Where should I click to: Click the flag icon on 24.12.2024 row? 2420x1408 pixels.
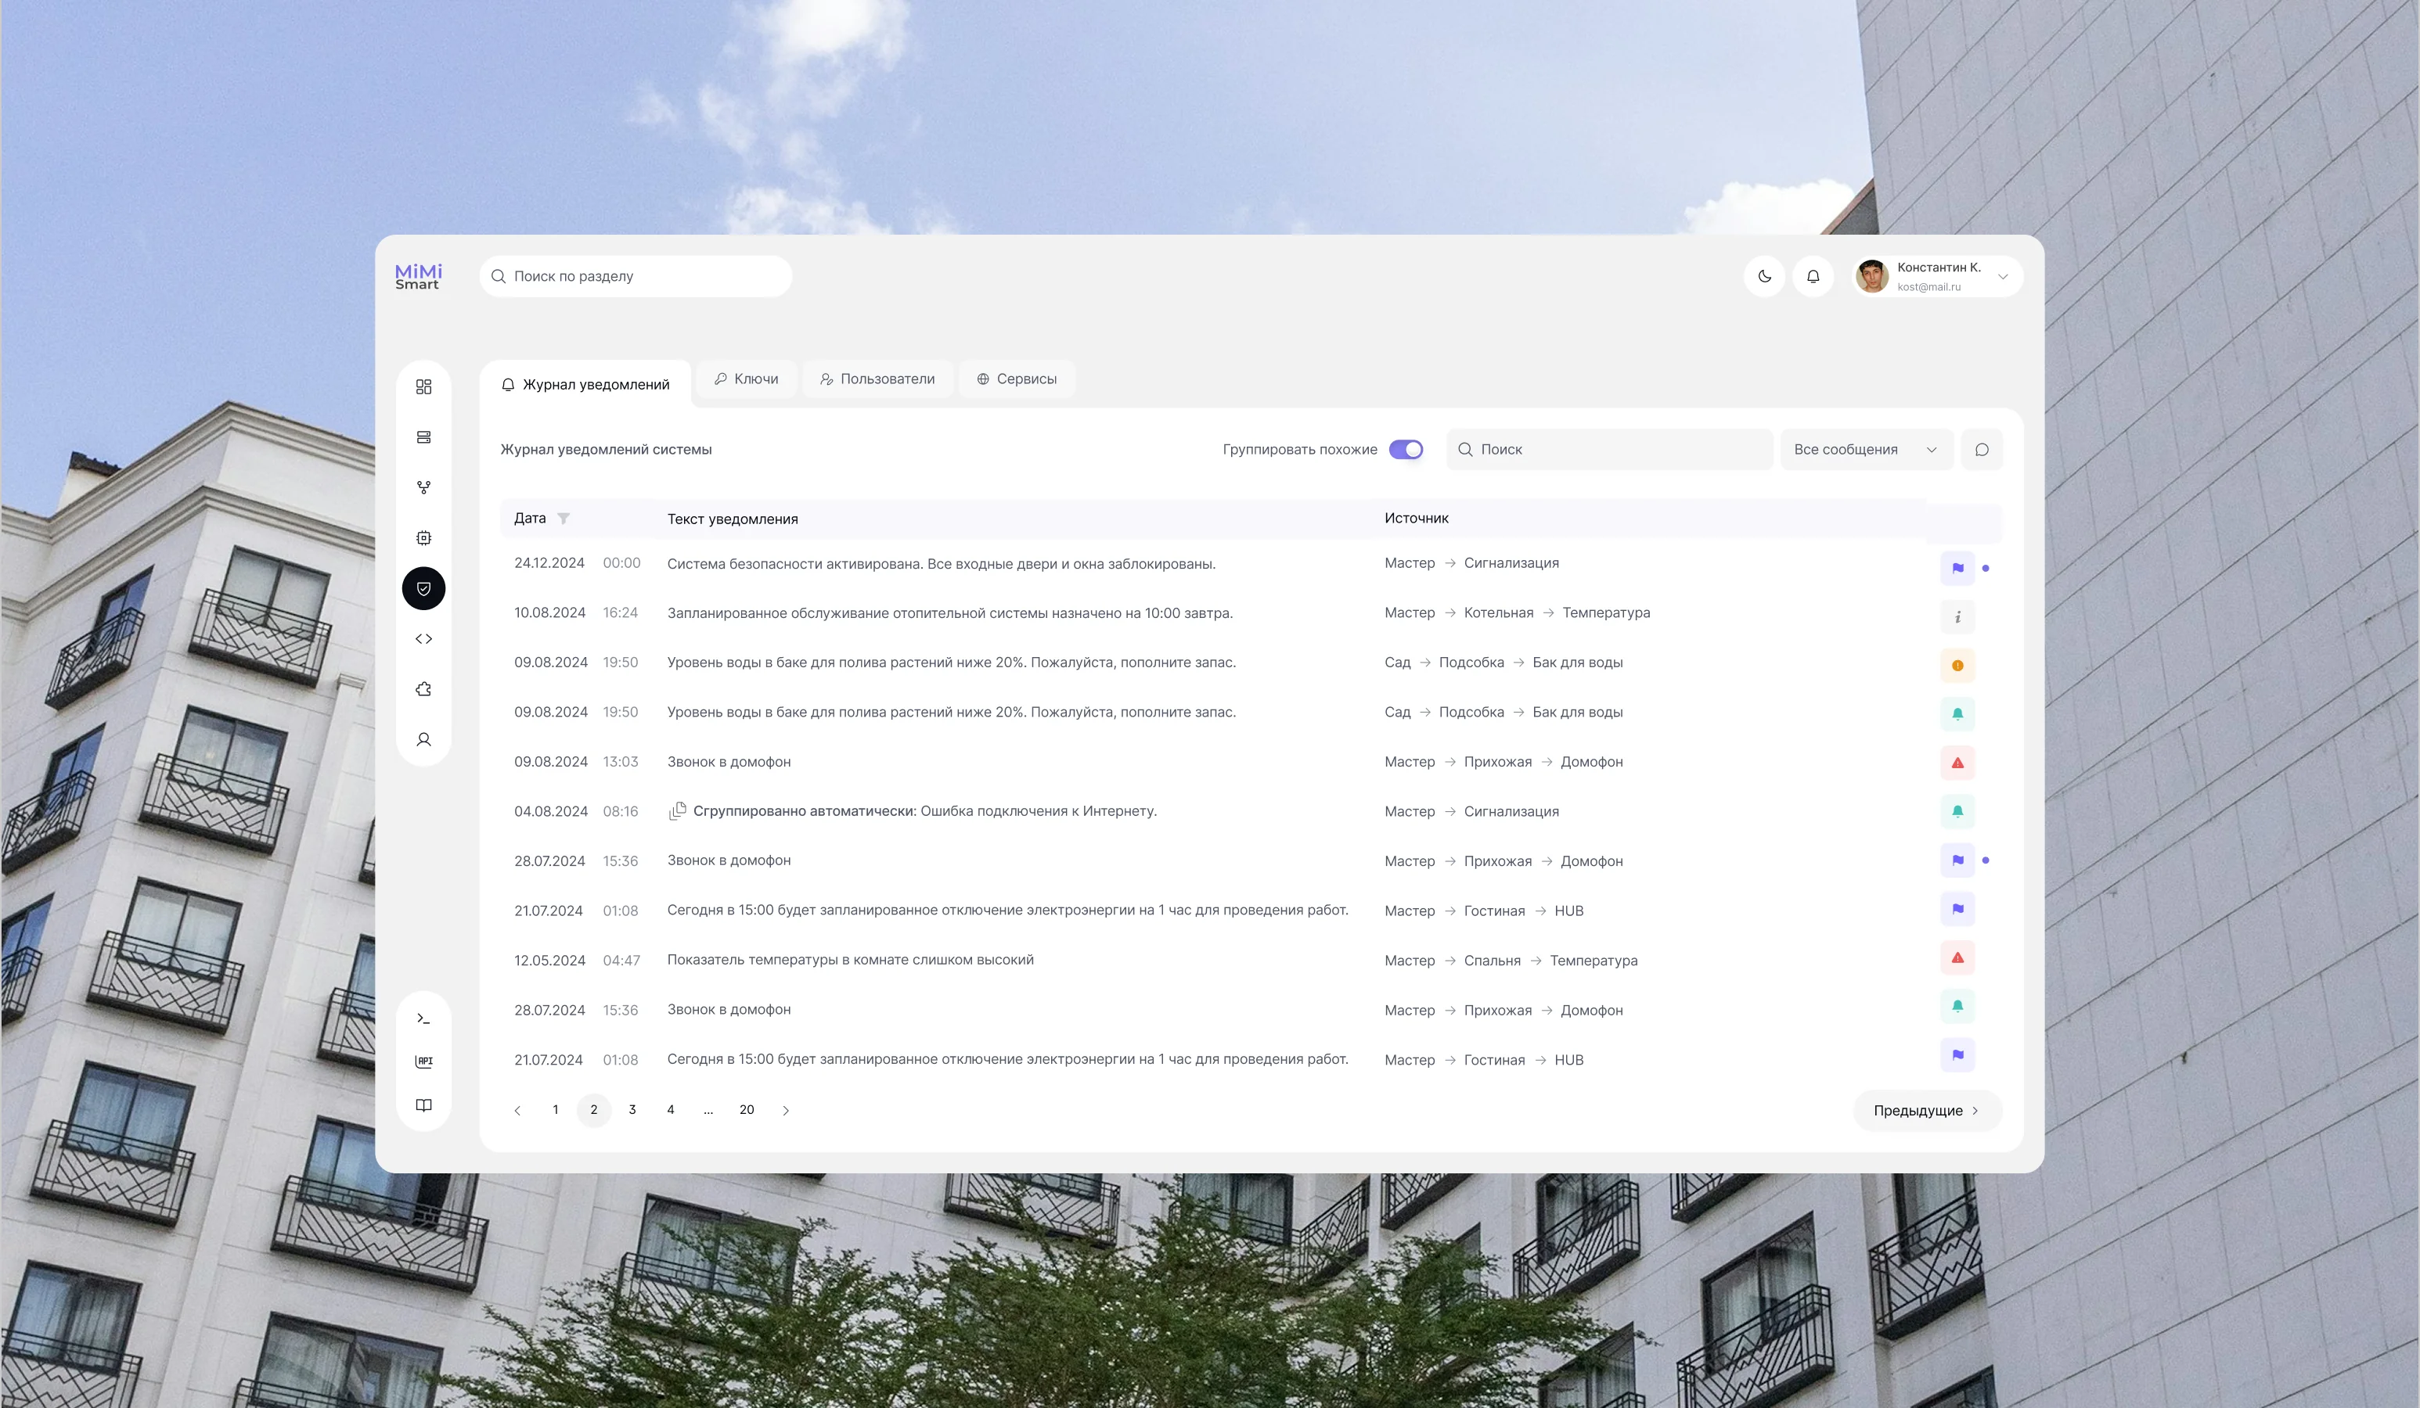click(x=1957, y=568)
